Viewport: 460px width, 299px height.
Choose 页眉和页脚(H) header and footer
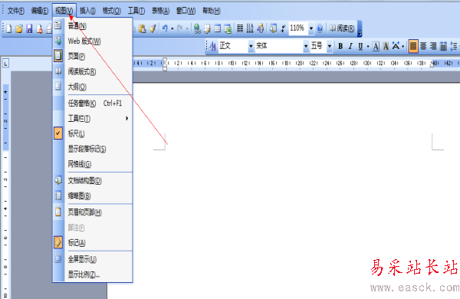[x=93, y=212]
